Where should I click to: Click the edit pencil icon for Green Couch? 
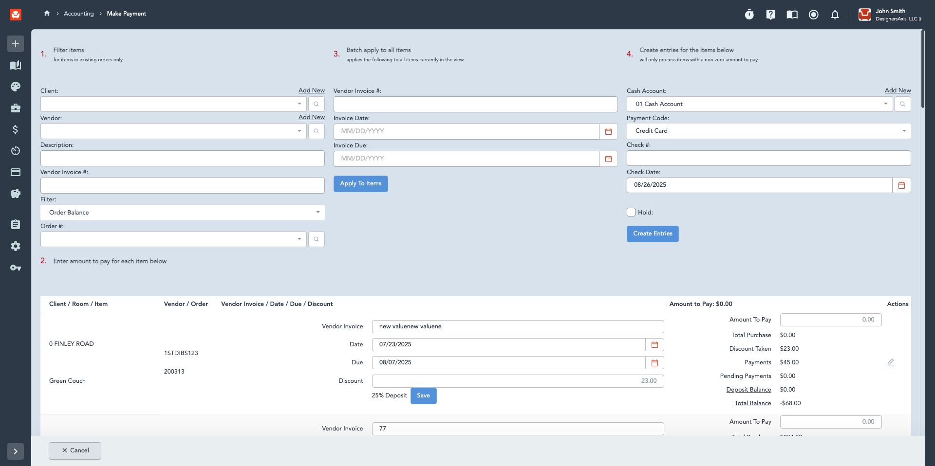click(x=891, y=362)
